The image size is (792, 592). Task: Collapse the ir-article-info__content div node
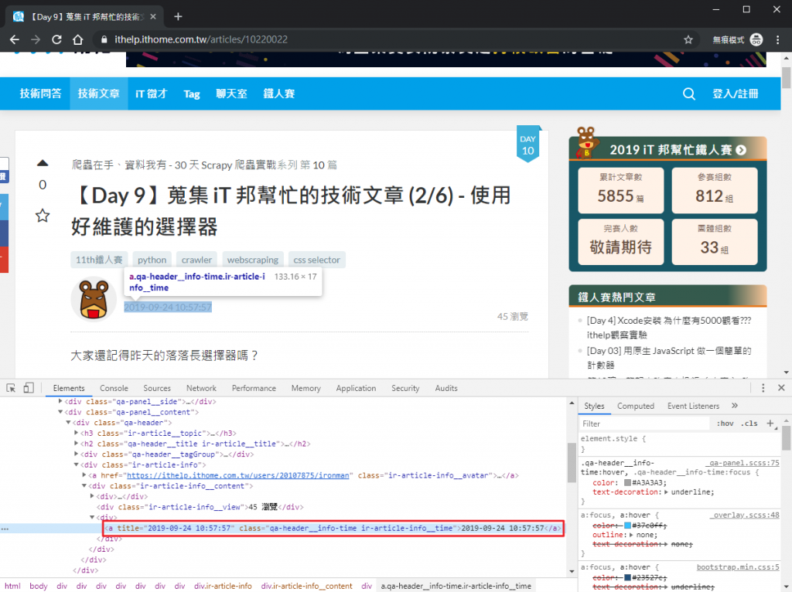click(x=84, y=486)
